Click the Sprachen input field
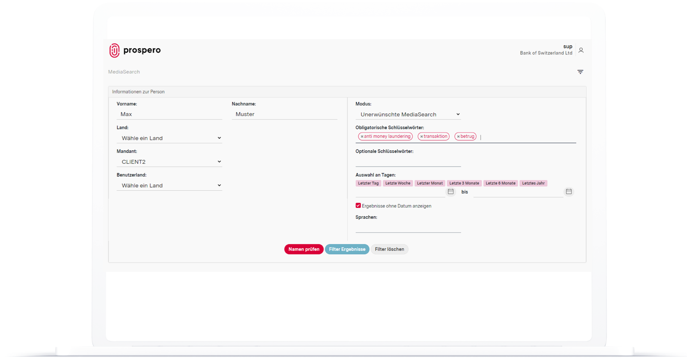 pos(408,228)
